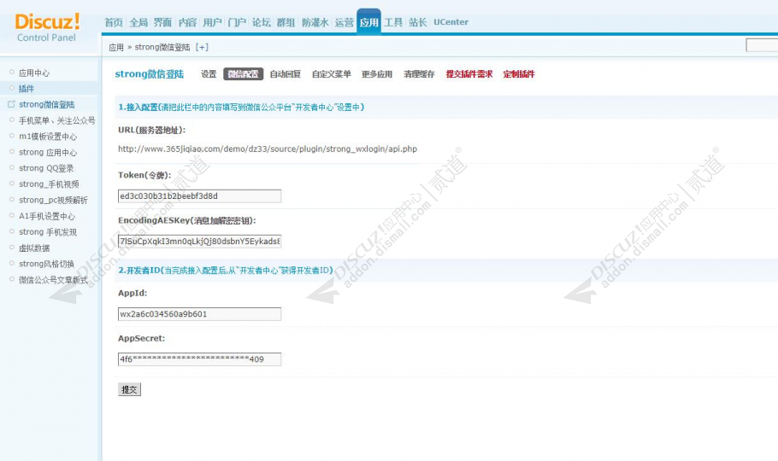Switch to the 自动回复 plugin tab
The height and width of the screenshot is (461, 778).
tap(286, 74)
